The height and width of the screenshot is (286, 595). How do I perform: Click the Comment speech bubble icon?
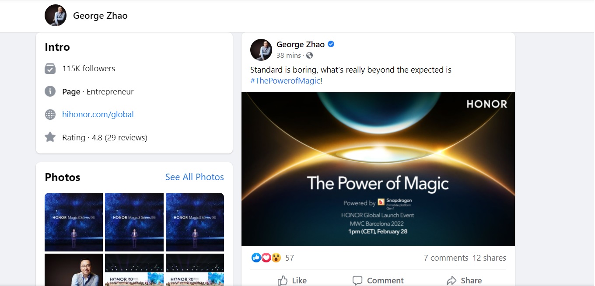357,280
